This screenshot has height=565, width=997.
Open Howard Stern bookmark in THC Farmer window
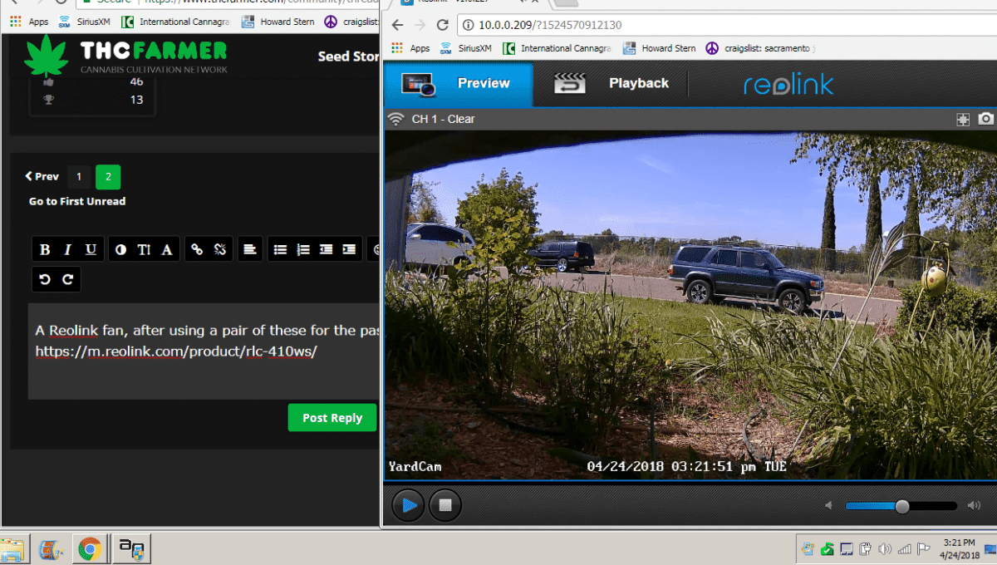click(x=278, y=22)
